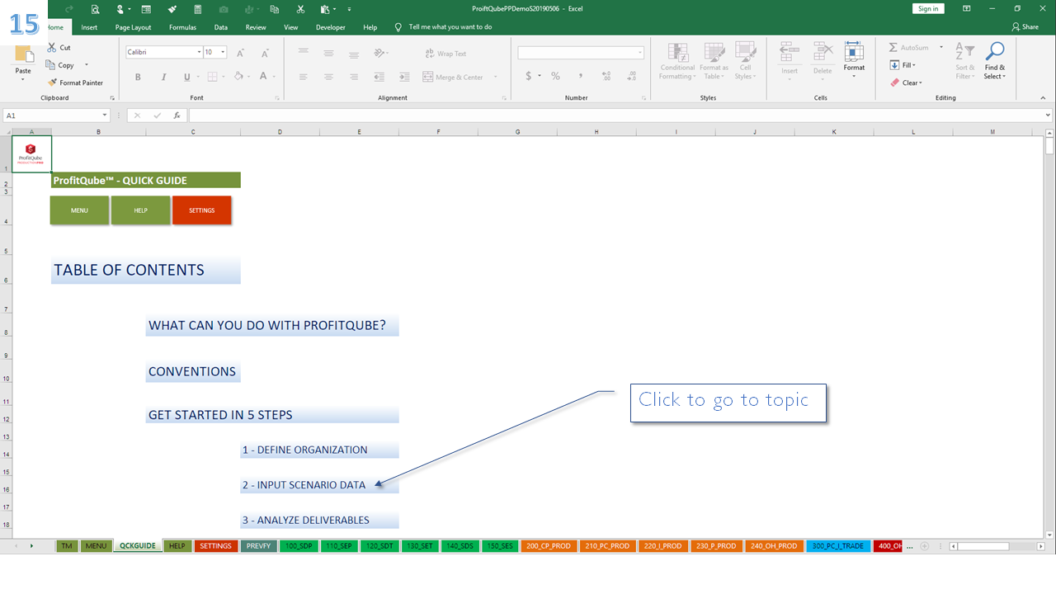This screenshot has width=1056, height=594.
Task: Click the Sign in button
Action: 928,9
